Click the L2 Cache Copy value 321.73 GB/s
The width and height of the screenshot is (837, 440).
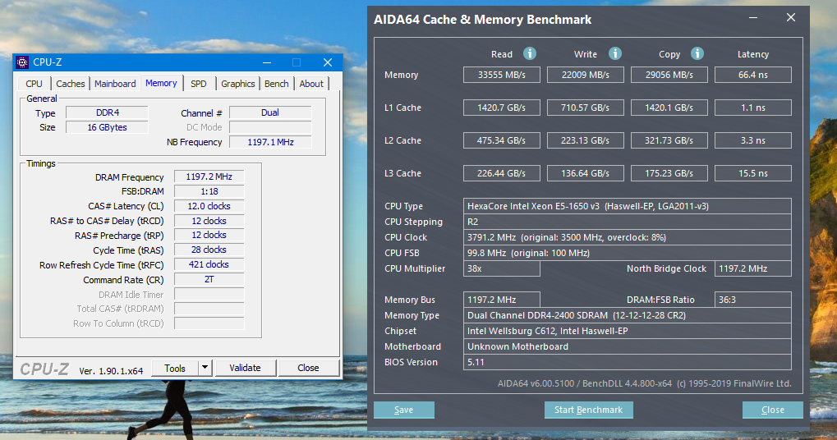tap(669, 140)
